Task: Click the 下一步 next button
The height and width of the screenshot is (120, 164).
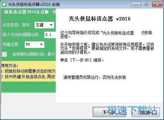Action: [109, 112]
